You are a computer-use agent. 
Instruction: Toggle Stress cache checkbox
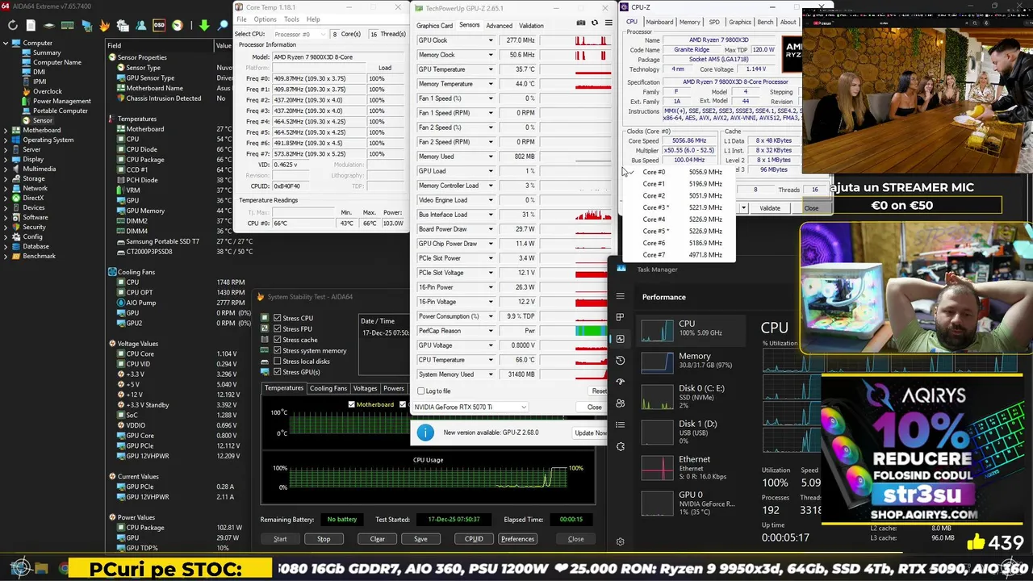[277, 340]
